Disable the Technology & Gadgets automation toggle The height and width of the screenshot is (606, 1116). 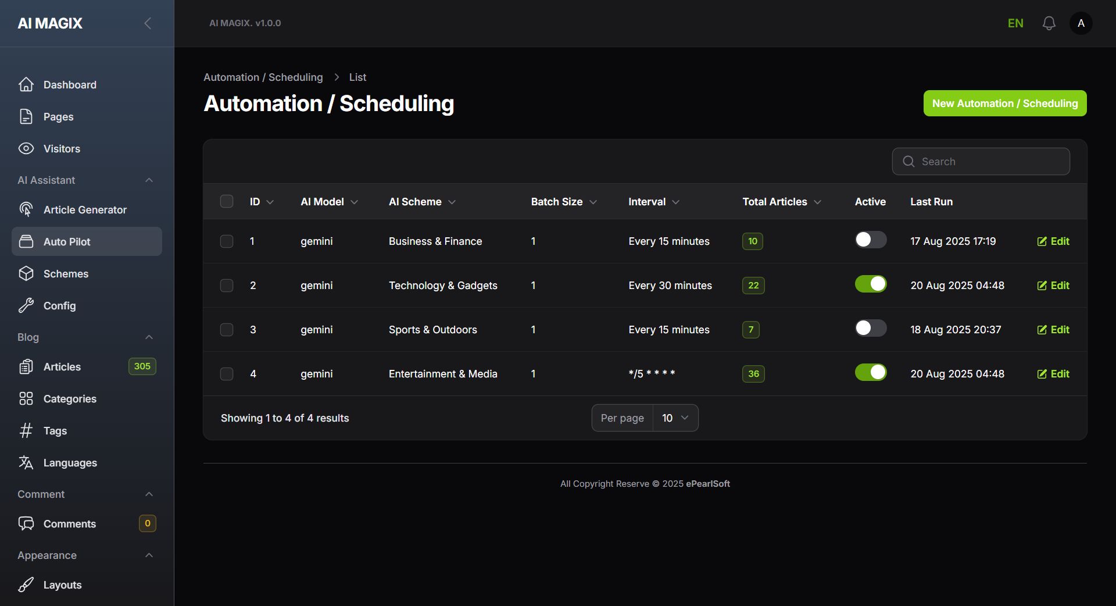tap(870, 284)
